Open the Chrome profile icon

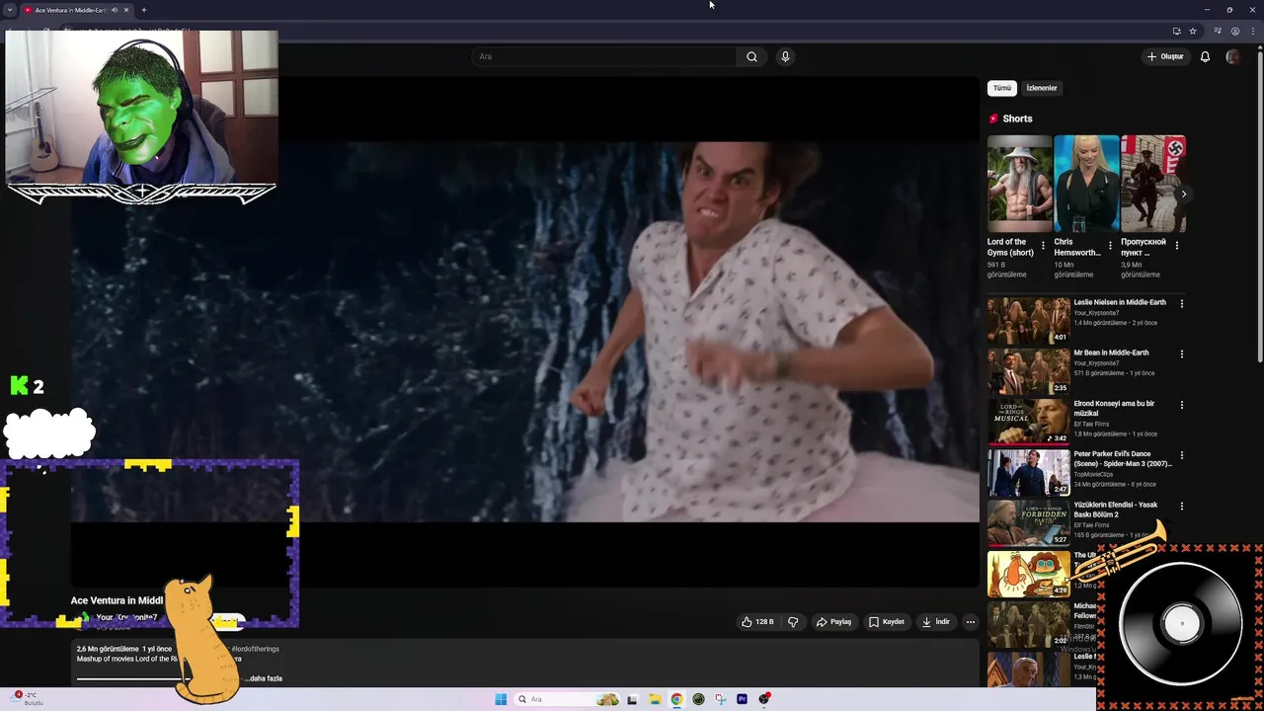pyautogui.click(x=1234, y=31)
